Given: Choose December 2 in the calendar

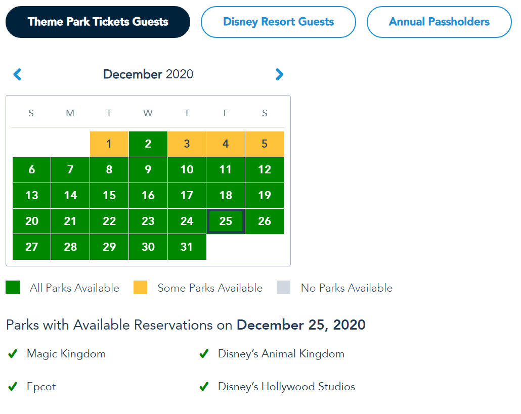Looking at the screenshot, I should 148,144.
